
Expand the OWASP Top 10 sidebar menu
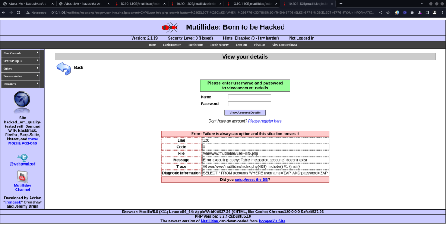(x=20, y=61)
